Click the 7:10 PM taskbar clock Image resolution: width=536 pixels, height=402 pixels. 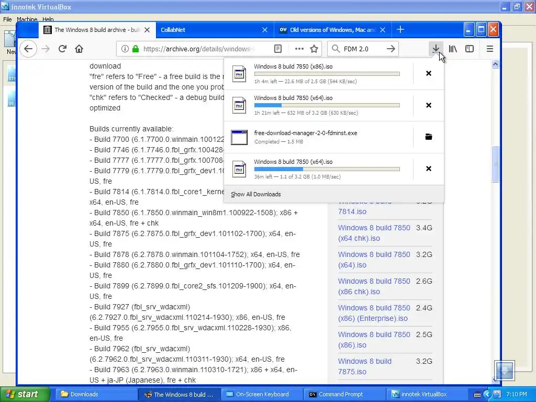point(517,394)
